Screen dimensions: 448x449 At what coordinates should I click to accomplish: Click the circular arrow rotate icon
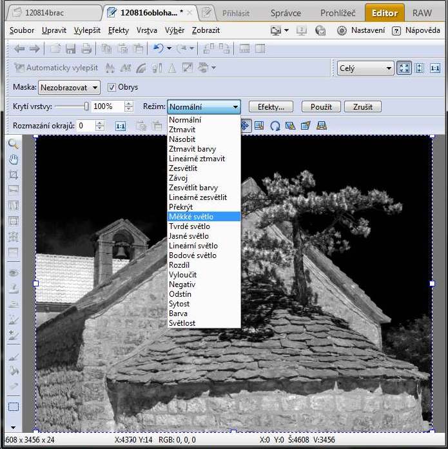pyautogui.click(x=275, y=126)
